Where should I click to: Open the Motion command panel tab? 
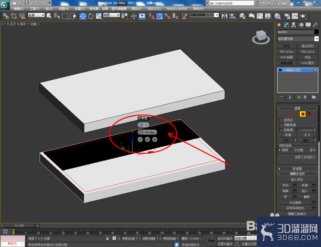301,25
